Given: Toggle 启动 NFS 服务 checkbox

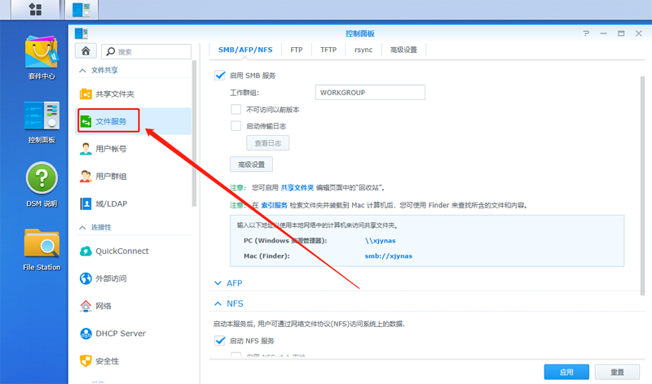Looking at the screenshot, I should (x=219, y=341).
